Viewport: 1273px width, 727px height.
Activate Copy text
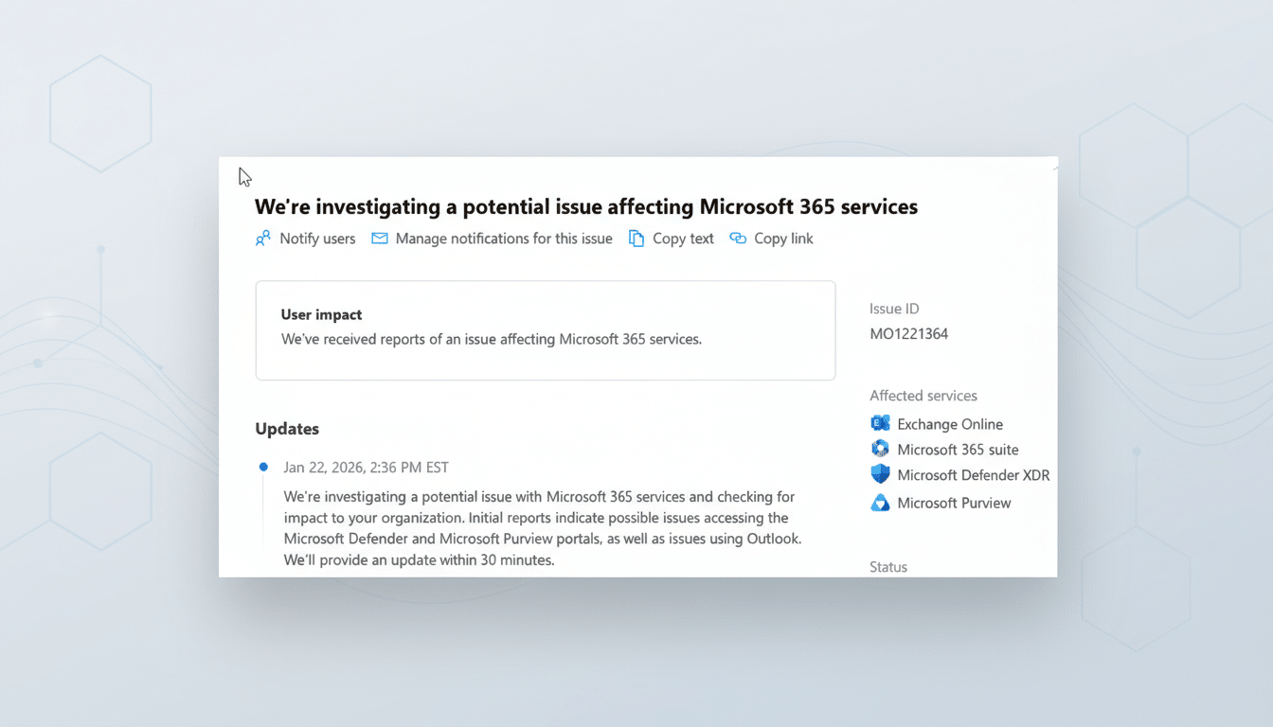pos(681,239)
